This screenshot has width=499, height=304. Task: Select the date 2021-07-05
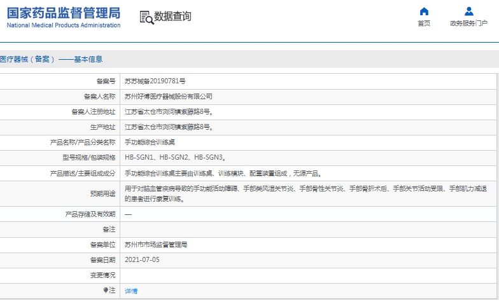tap(142, 259)
